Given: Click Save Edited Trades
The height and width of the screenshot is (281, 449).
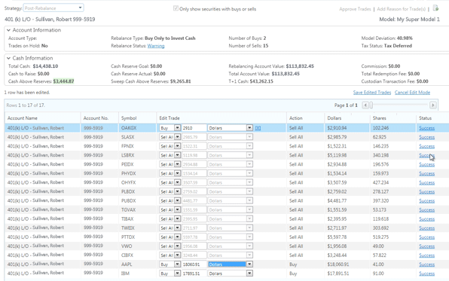Looking at the screenshot, I should click(x=371, y=93).
